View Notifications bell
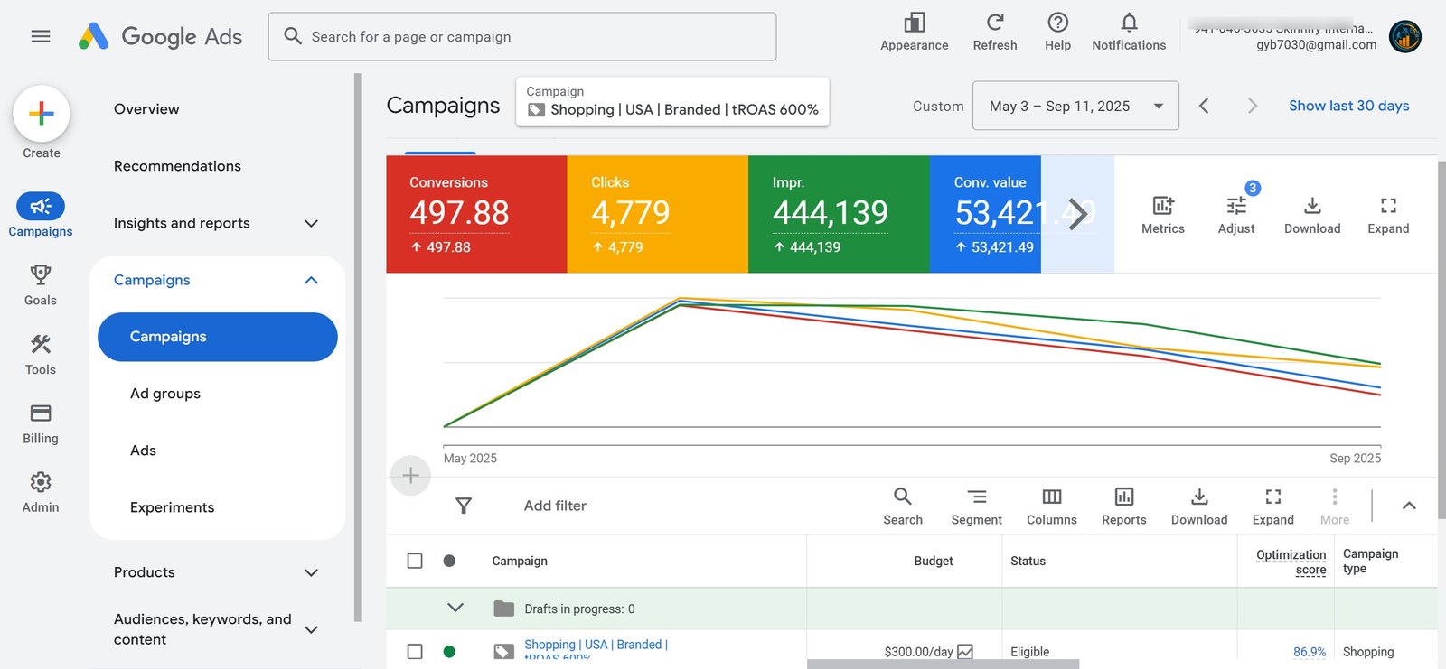Image resolution: width=1446 pixels, height=669 pixels. click(x=1129, y=33)
